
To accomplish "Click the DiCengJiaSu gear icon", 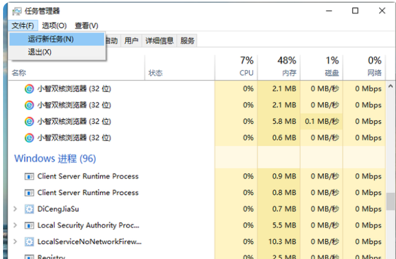I will [29, 209].
